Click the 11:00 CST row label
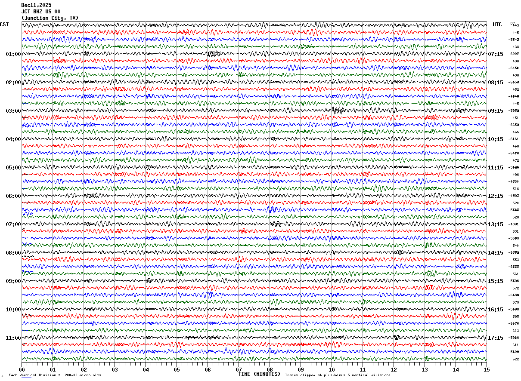 pos(13,338)
